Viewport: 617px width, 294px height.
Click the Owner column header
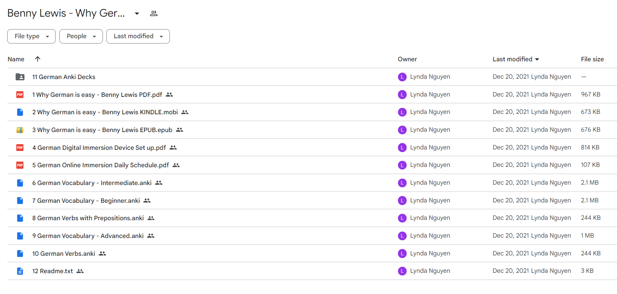click(407, 59)
